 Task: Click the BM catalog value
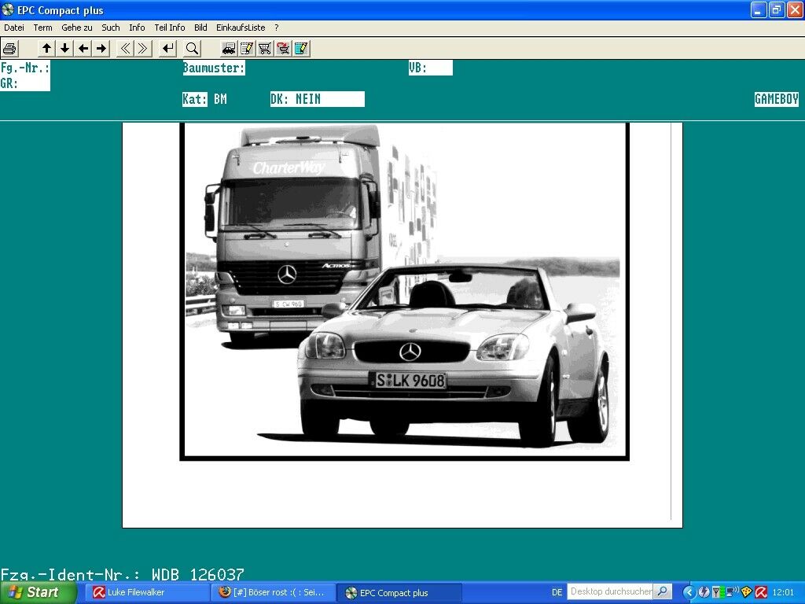(x=220, y=99)
